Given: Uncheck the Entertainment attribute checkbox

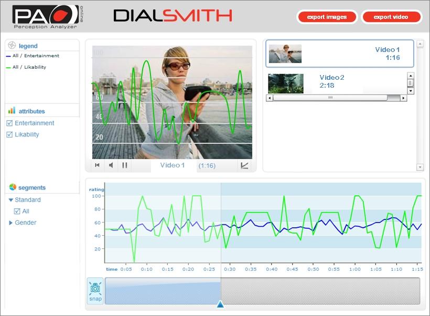Looking at the screenshot, I should tap(9, 123).
